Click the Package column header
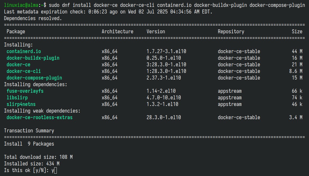309x176 pixels. (x=16, y=32)
